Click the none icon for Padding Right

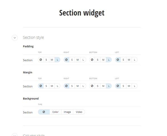click(66, 60)
